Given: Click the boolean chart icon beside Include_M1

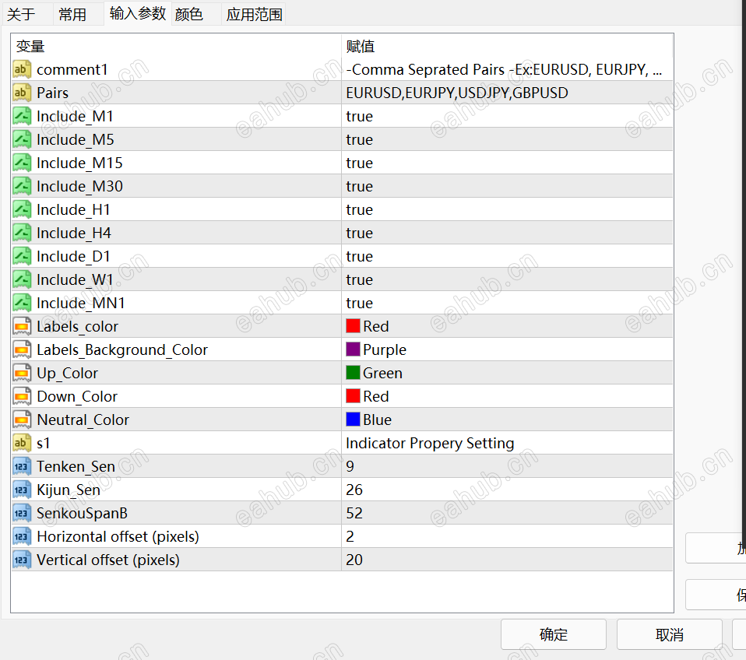Looking at the screenshot, I should (x=21, y=115).
